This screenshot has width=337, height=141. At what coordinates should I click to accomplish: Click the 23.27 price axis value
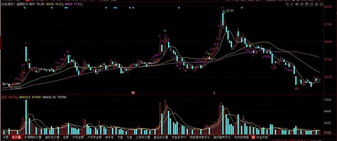pyautogui.click(x=328, y=7)
